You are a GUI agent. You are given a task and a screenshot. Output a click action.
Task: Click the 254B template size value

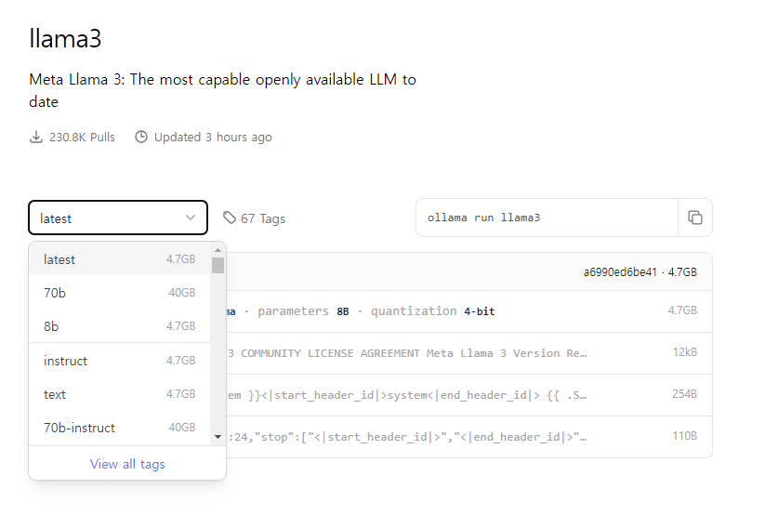pos(684,394)
